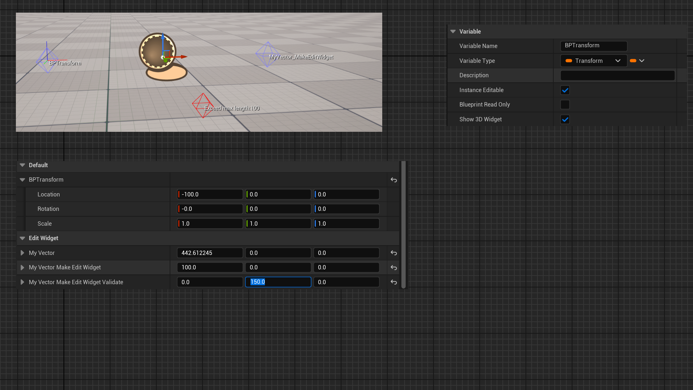Enable Blueprint Read Only checkbox
This screenshot has width=693, height=390.
click(565, 105)
